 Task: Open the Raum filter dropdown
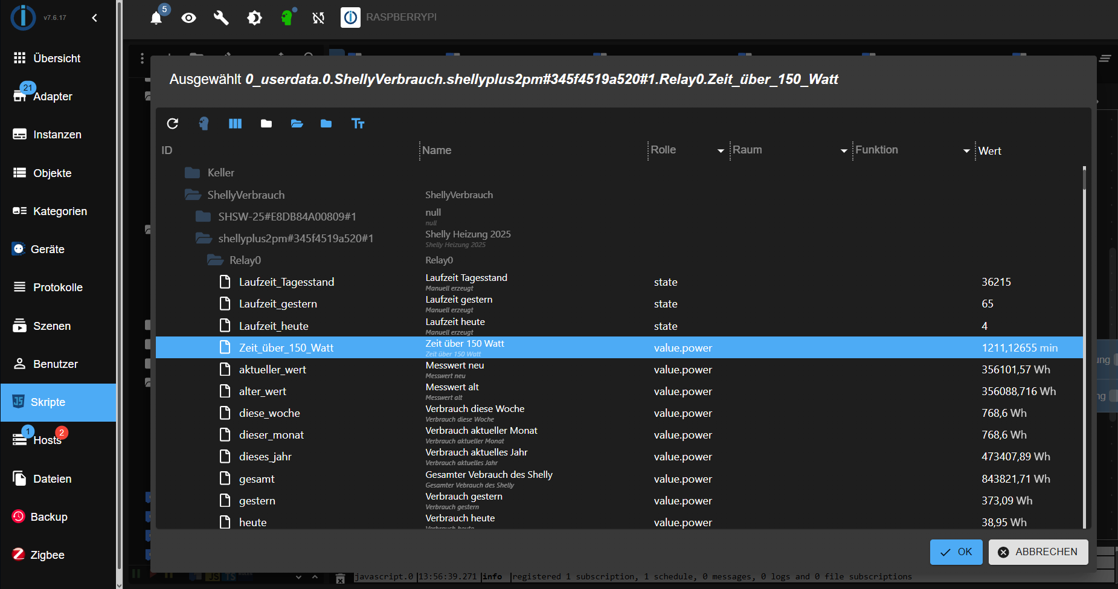click(844, 150)
